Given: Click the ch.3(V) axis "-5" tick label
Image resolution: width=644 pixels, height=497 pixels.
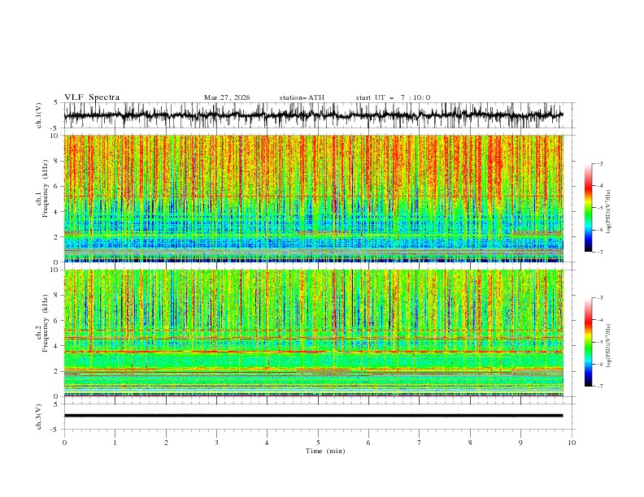Looking at the screenshot, I should 55,430.
